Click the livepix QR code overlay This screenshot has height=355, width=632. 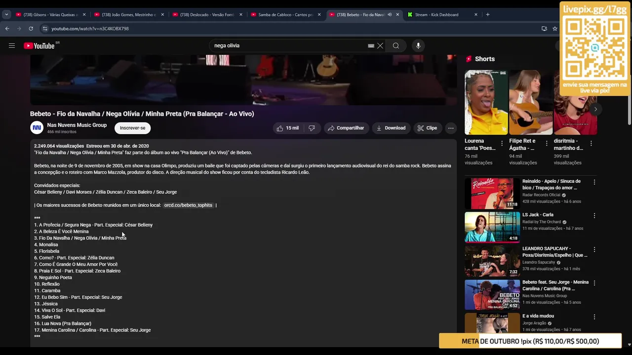click(x=595, y=49)
